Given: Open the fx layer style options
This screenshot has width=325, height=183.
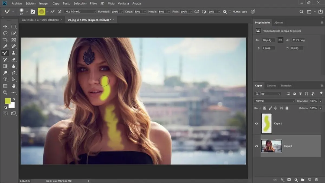Looking at the screenshot, I should [x=282, y=179].
